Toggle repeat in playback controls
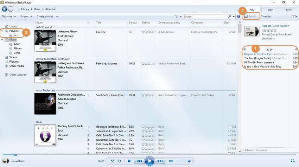This screenshot has height=167, width=299. [x=119, y=161]
